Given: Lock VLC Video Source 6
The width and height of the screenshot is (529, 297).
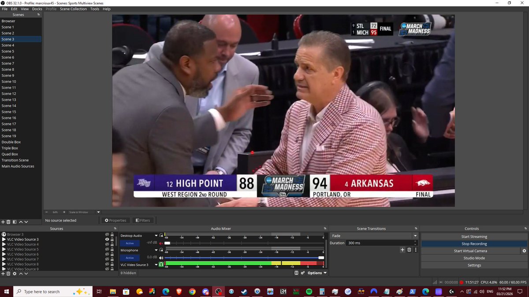Looking at the screenshot, I should 112,254.
